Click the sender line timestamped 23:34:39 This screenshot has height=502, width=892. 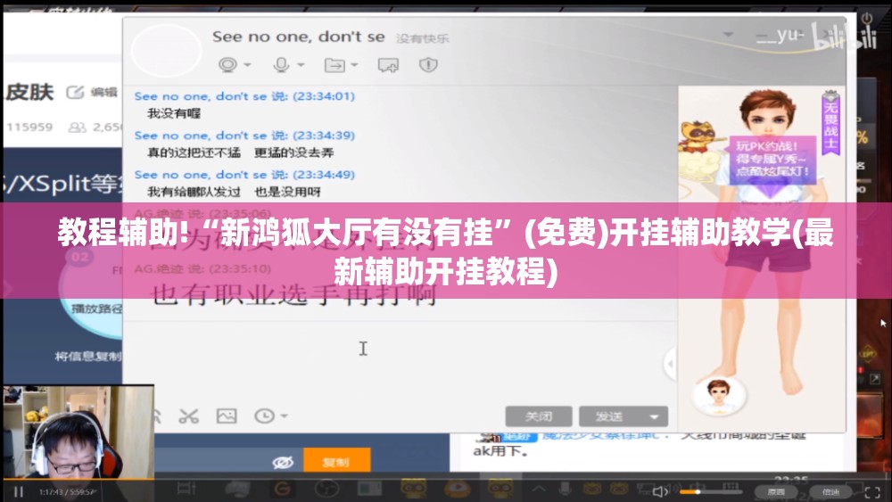(x=244, y=136)
